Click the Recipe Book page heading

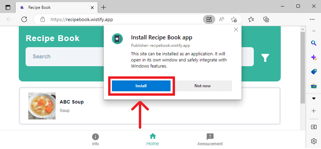coord(53,38)
